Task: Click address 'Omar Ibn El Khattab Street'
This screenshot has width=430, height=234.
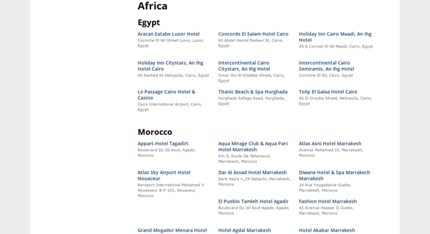Action: (x=251, y=78)
